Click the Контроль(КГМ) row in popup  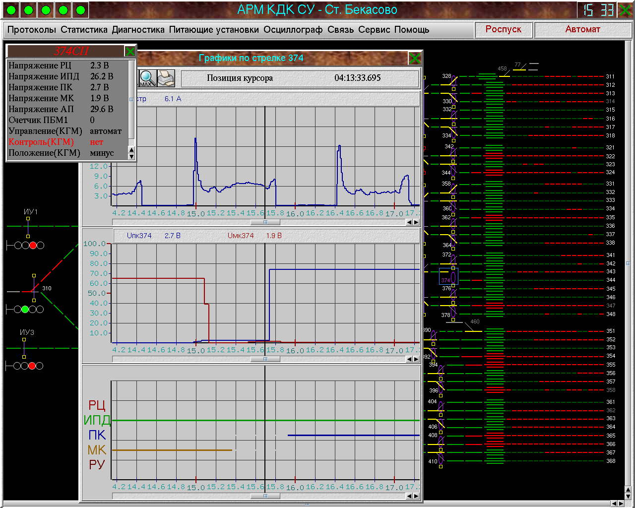[67, 142]
